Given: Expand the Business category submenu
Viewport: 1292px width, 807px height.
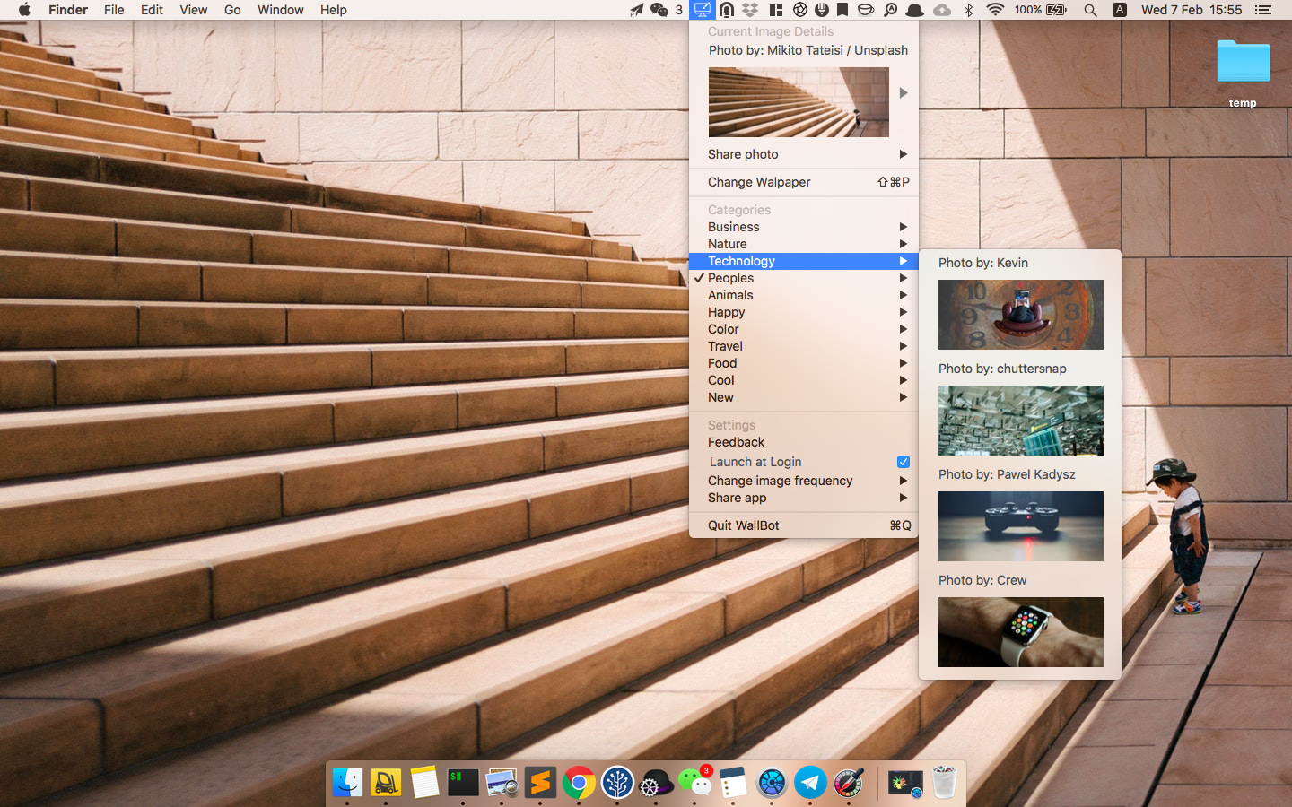Looking at the screenshot, I should (804, 227).
